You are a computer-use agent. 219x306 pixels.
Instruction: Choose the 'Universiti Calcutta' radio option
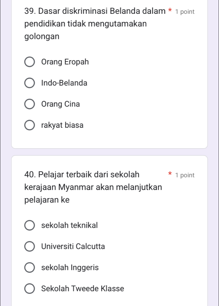[x=30, y=247]
